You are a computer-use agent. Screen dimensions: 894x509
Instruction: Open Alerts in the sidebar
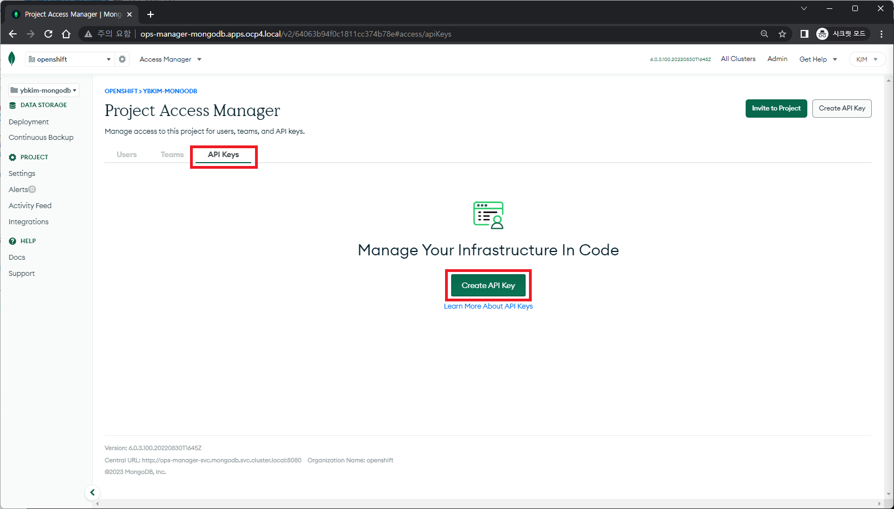tap(18, 189)
